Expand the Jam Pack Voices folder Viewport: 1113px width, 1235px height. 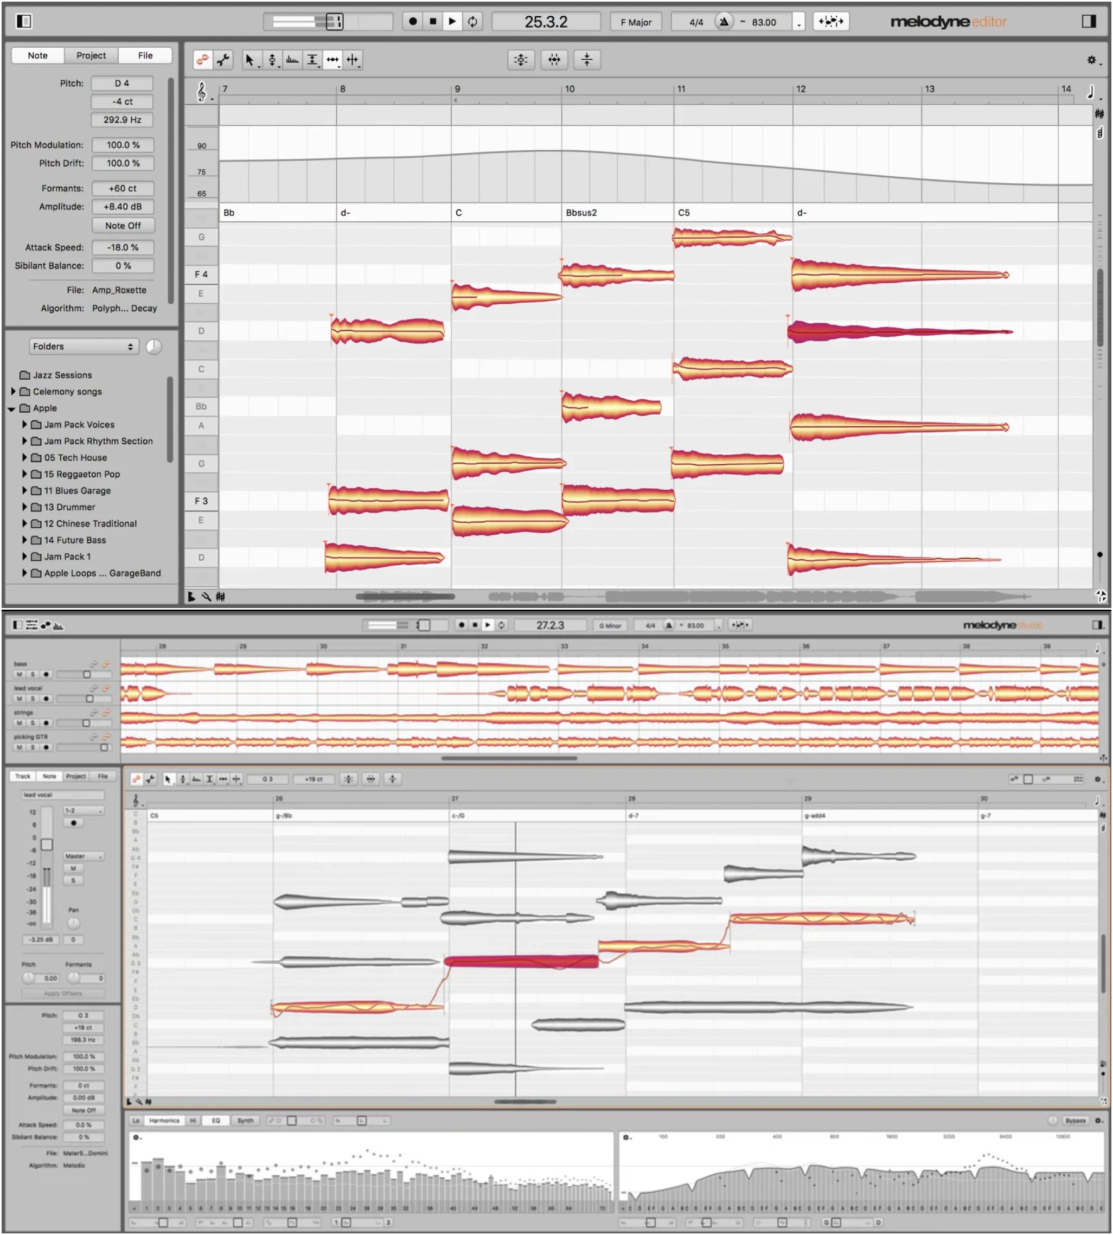[x=24, y=424]
